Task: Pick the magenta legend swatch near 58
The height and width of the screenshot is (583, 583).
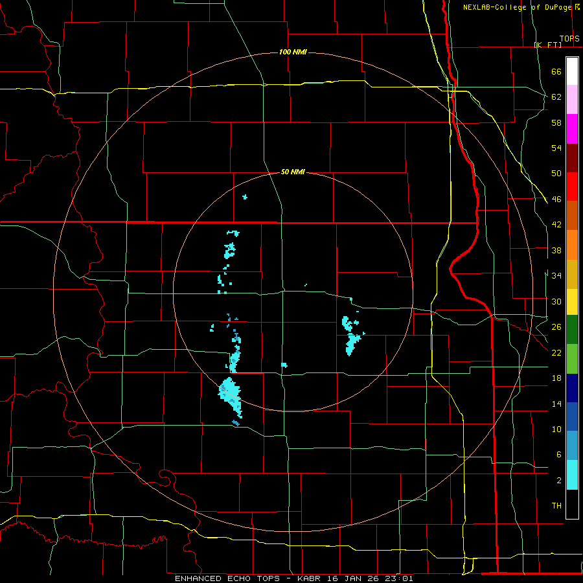Action: click(572, 129)
